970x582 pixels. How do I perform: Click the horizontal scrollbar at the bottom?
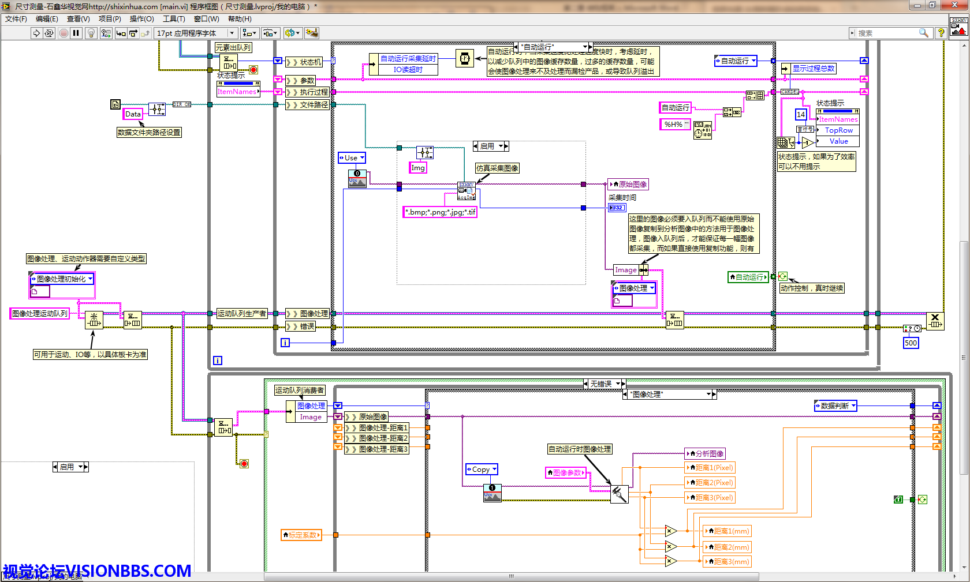point(511,576)
